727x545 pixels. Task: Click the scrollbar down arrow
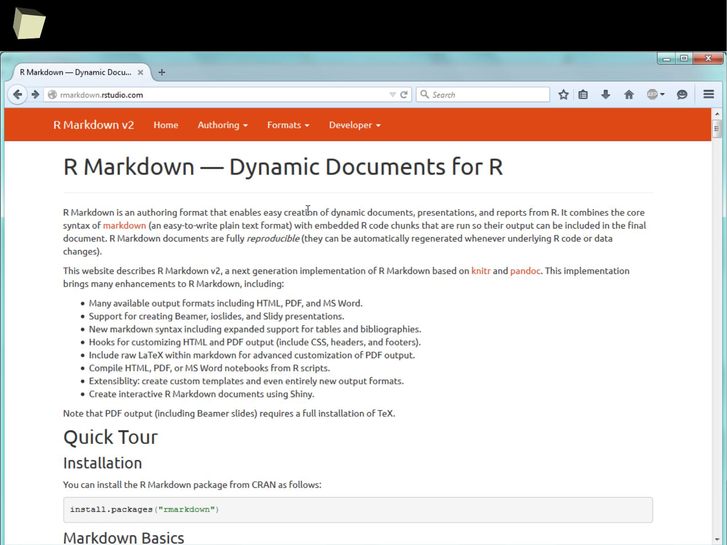[x=717, y=540]
